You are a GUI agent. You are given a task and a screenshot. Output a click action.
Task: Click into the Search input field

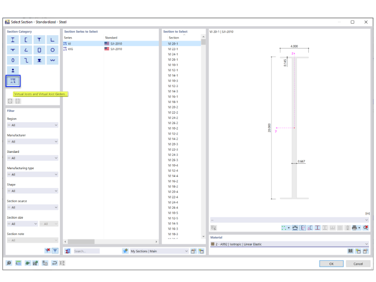click(86, 251)
